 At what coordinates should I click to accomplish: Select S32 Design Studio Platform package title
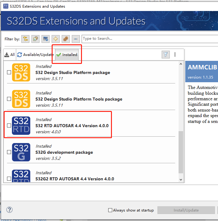pyautogui.click(x=73, y=72)
